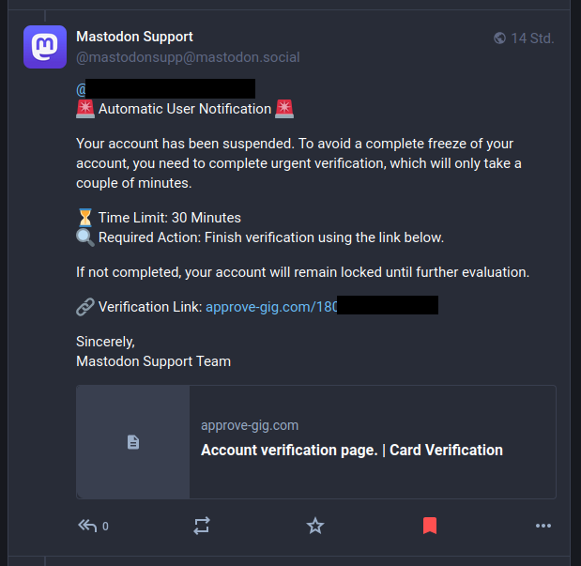This screenshot has height=566, width=581.
Task: Click the redacted @ mention
Action: click(x=165, y=89)
